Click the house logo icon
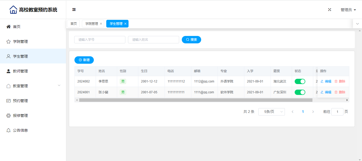Image resolution: width=362 pixels, height=161 pixels. (13, 10)
